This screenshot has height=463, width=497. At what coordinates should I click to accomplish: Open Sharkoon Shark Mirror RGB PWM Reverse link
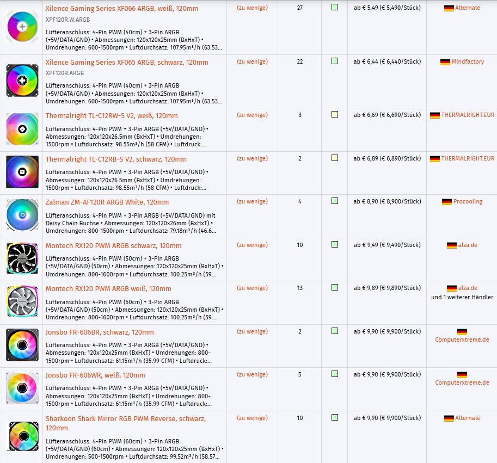click(126, 423)
